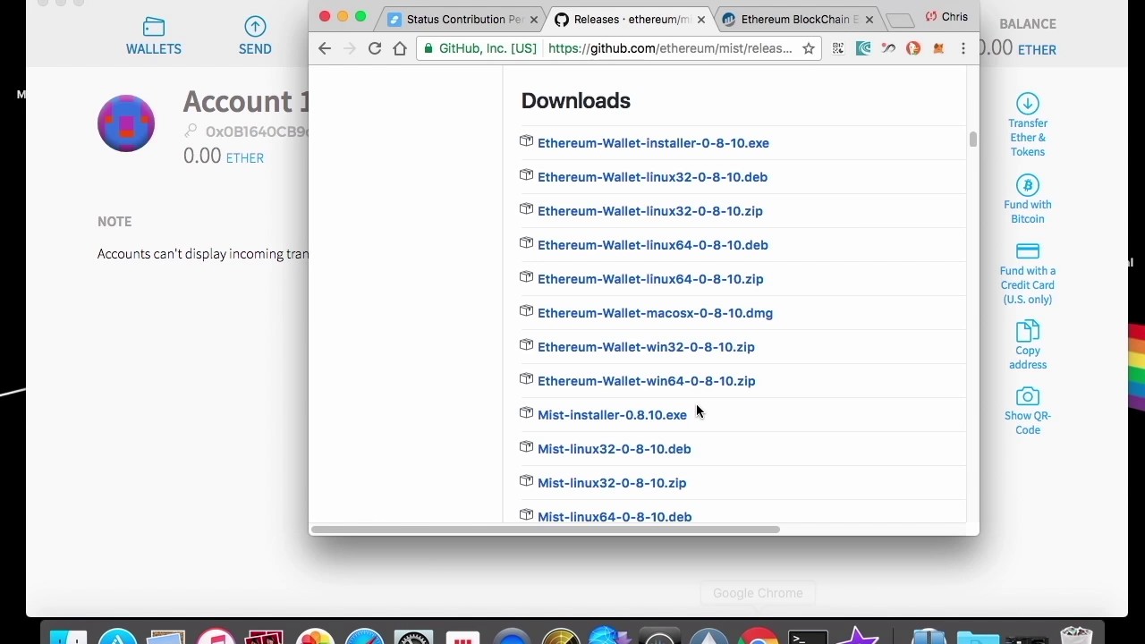Click the Account 1 name heading
This screenshot has height=644, width=1145.
(246, 101)
